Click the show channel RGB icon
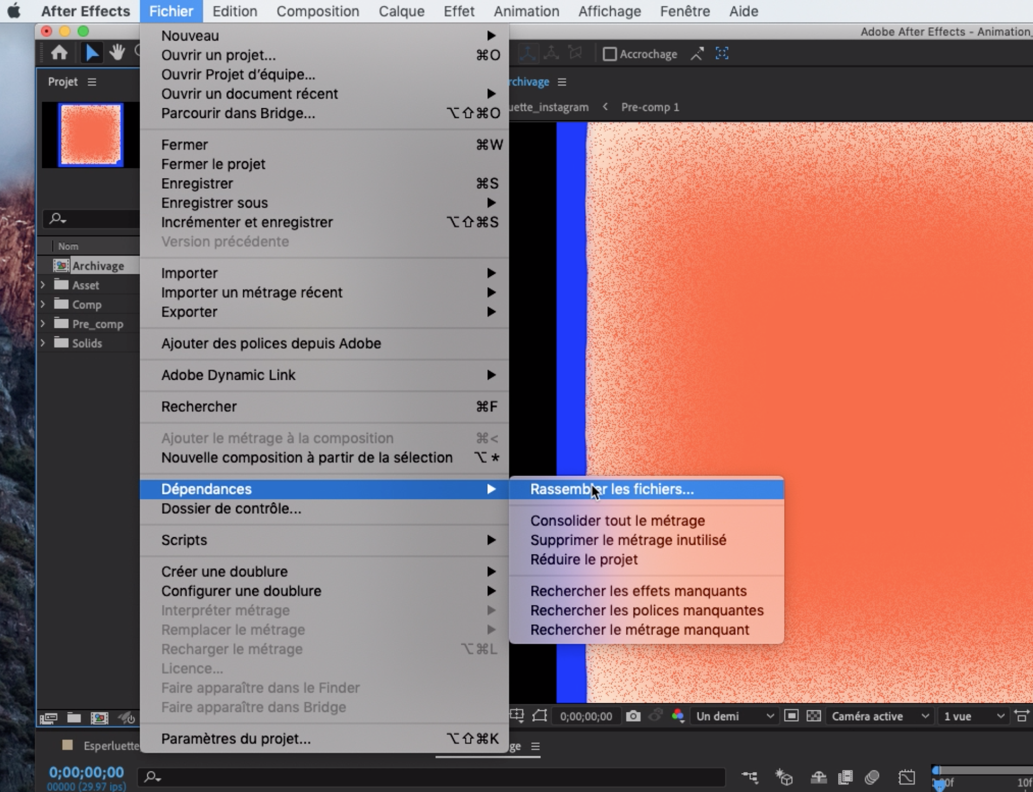 (678, 716)
